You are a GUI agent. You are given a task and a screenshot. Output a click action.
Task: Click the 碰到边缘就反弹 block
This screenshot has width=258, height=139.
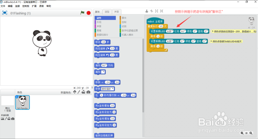point(104,135)
